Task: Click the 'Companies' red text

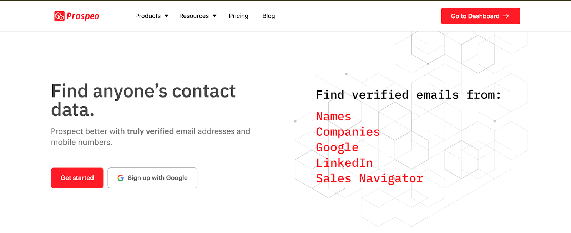Action: [348, 132]
